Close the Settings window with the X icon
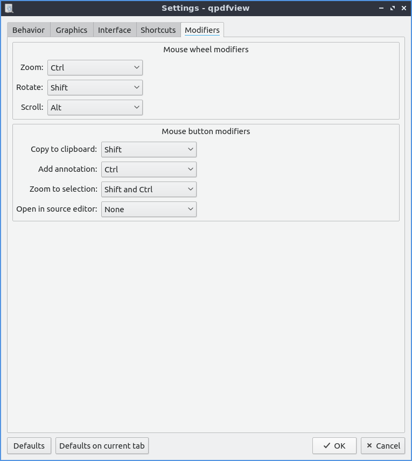The width and height of the screenshot is (412, 461). tap(404, 8)
